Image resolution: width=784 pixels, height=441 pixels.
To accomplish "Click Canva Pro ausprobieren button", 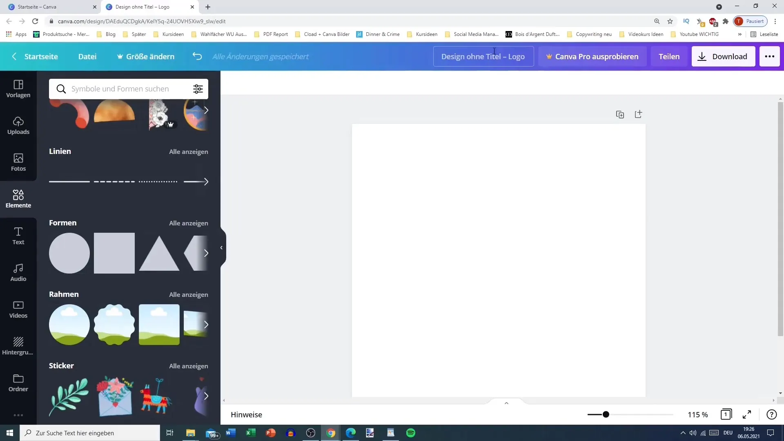I will pos(592,56).
